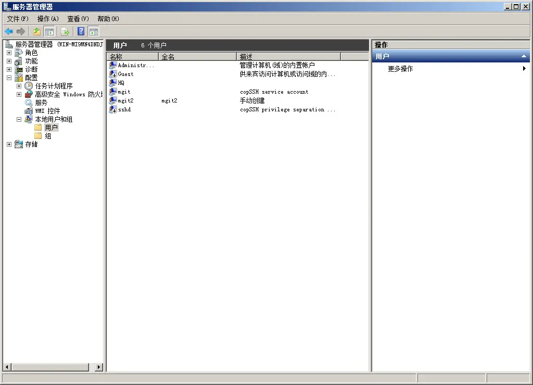533x385 pixels.
Task: Expand the 任务计划程序 node
Action: 19,86
